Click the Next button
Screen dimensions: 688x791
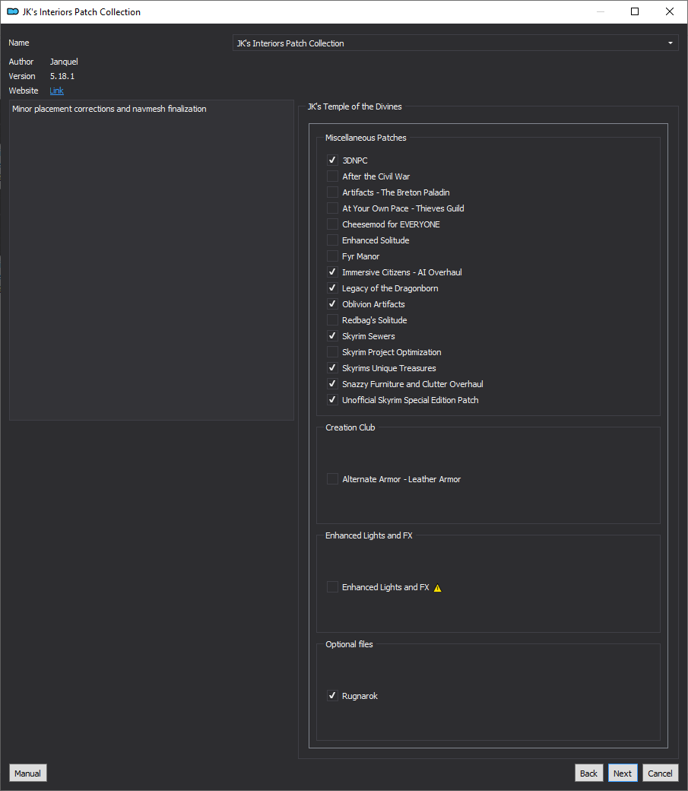point(623,773)
